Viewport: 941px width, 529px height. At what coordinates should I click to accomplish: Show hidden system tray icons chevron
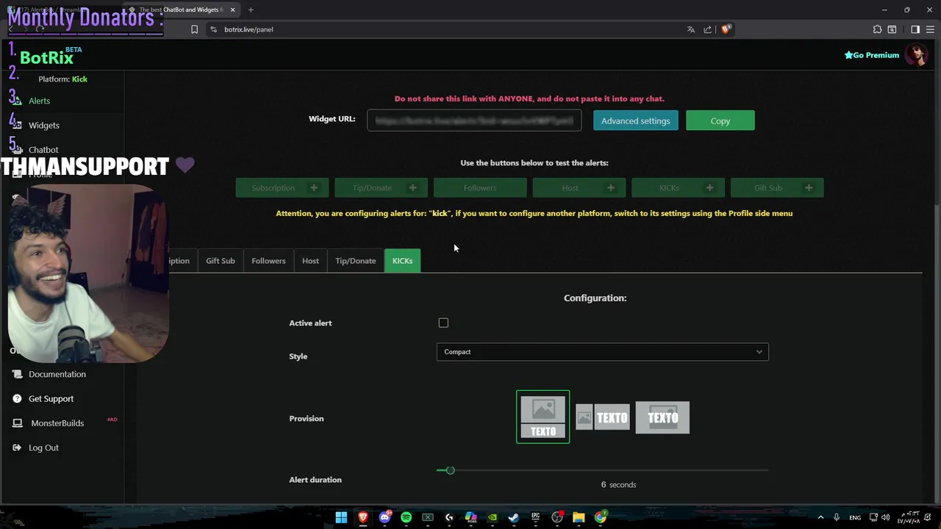click(x=820, y=517)
